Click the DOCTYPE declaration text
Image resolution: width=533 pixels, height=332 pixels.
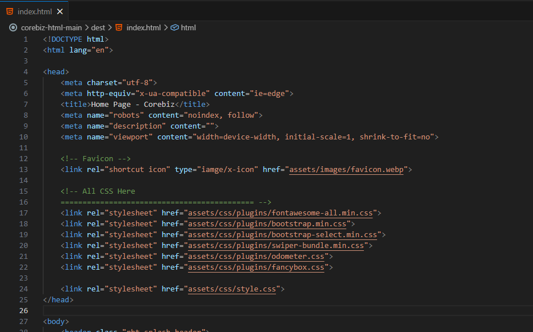tap(76, 39)
